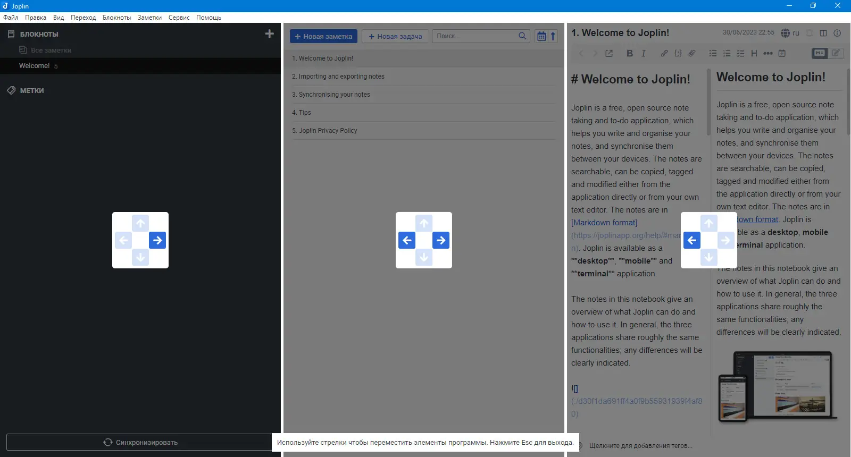Open the calendar sort-field button

pos(541,36)
